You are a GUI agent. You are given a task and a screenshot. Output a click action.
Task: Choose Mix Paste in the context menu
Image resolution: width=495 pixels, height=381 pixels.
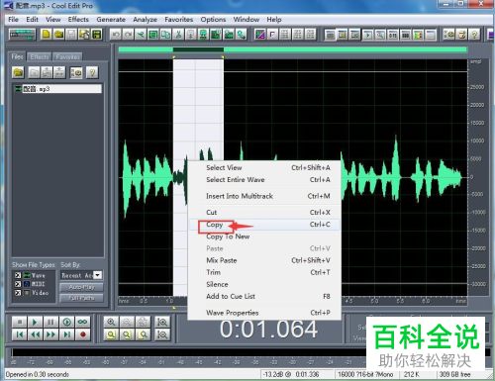click(264, 260)
